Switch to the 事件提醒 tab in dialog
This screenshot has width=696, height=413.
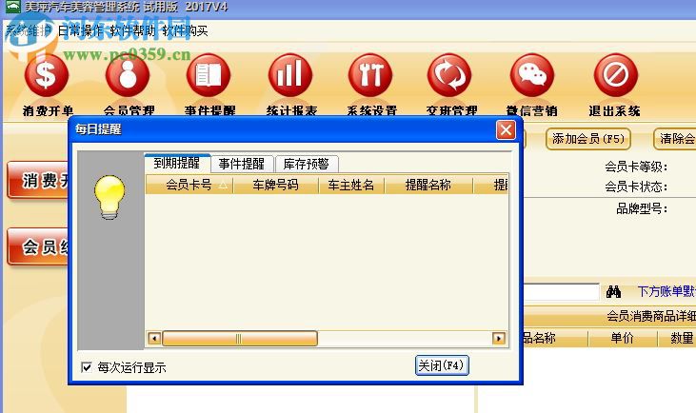coord(242,164)
